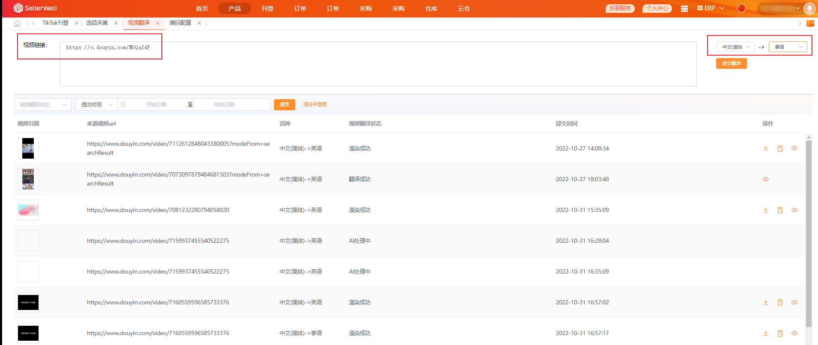
Task: Click the 开始日期 field
Action: 156,104
